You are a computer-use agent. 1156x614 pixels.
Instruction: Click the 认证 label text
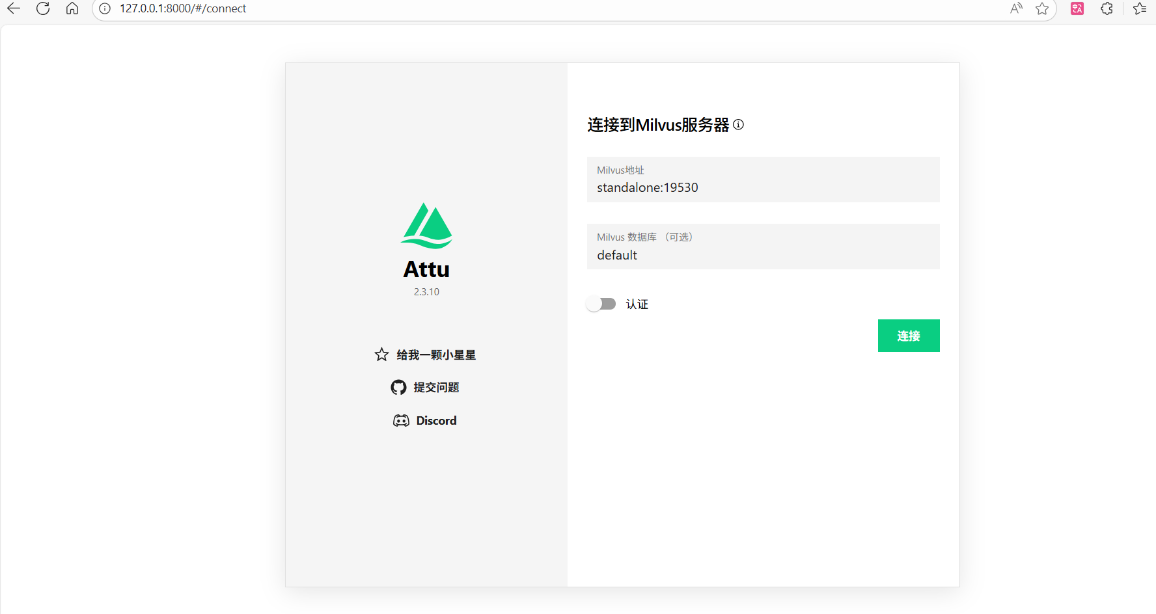coord(637,304)
